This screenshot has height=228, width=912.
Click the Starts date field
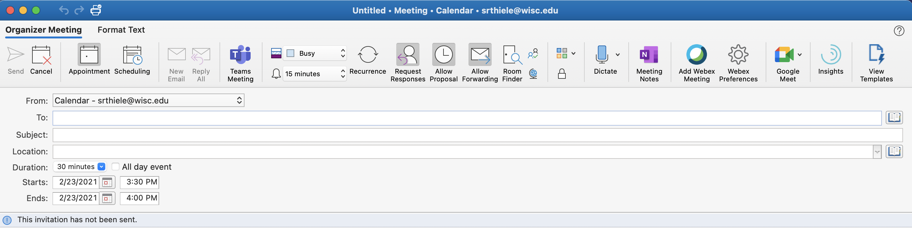click(76, 183)
